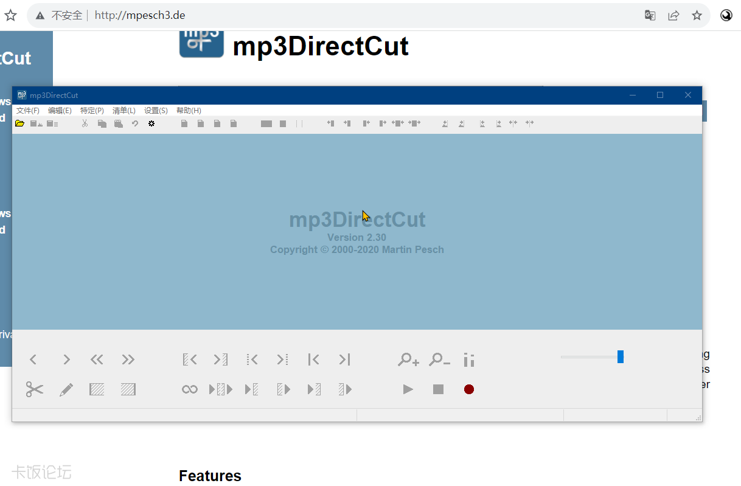Open the 编辑(E) menu
741x486 pixels.
point(60,111)
